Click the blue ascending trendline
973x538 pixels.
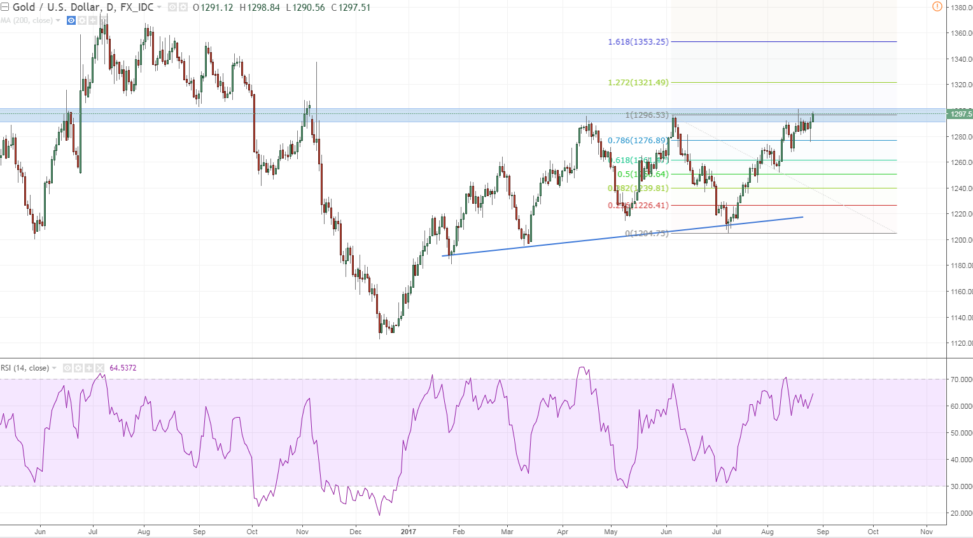(x=622, y=236)
